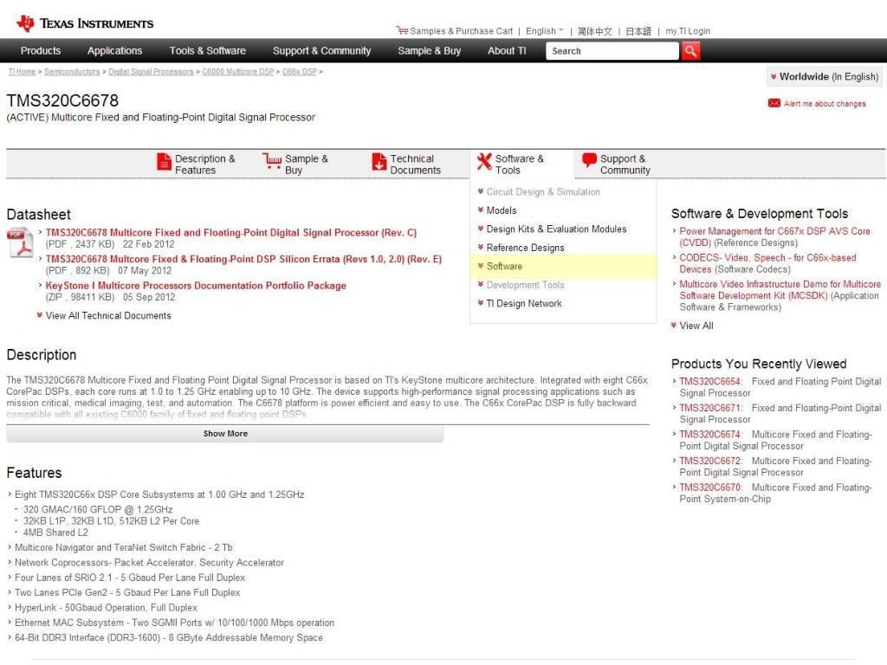The image size is (887, 665).
Task: Open the Products menu
Action: point(41,51)
